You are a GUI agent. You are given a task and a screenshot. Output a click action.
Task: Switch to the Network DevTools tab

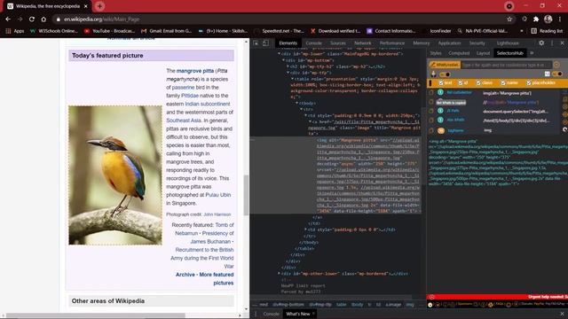[x=362, y=43]
